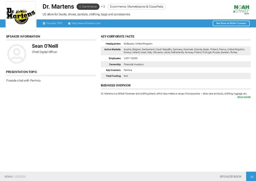This screenshot has width=256, height=181.
Task: Click the Dr. Martens company title
Action: pyautogui.click(x=58, y=6)
